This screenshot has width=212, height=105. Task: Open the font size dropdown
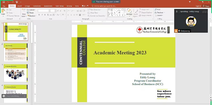click(x=55, y=11)
